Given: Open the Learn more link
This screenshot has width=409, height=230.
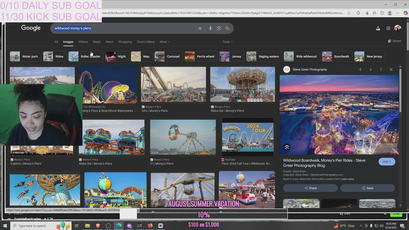Looking at the screenshot, I should (x=347, y=179).
